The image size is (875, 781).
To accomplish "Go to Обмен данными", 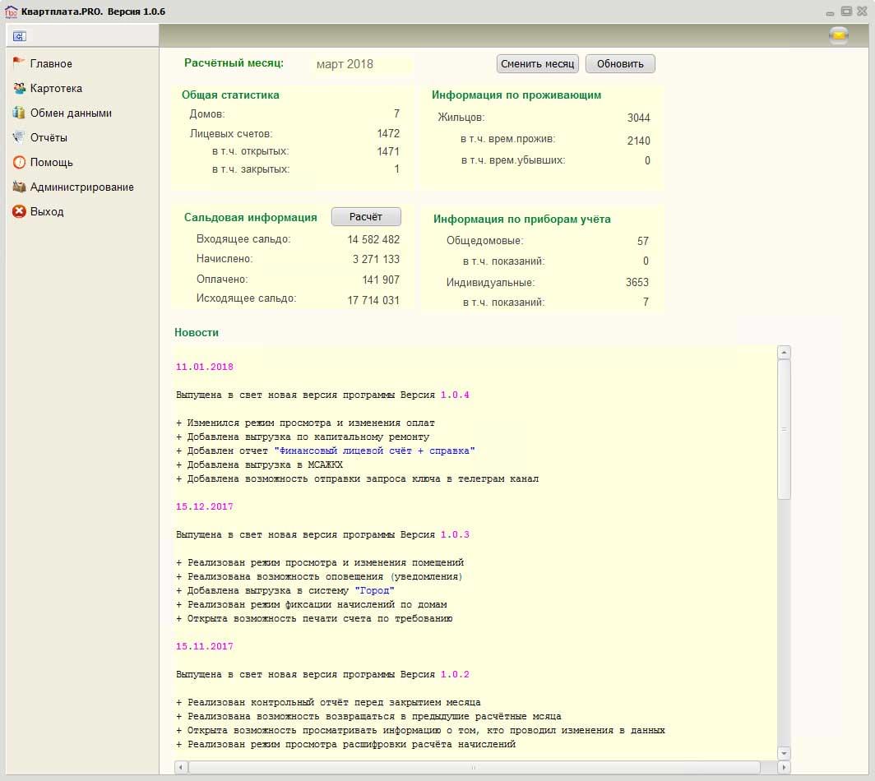I will [x=71, y=113].
